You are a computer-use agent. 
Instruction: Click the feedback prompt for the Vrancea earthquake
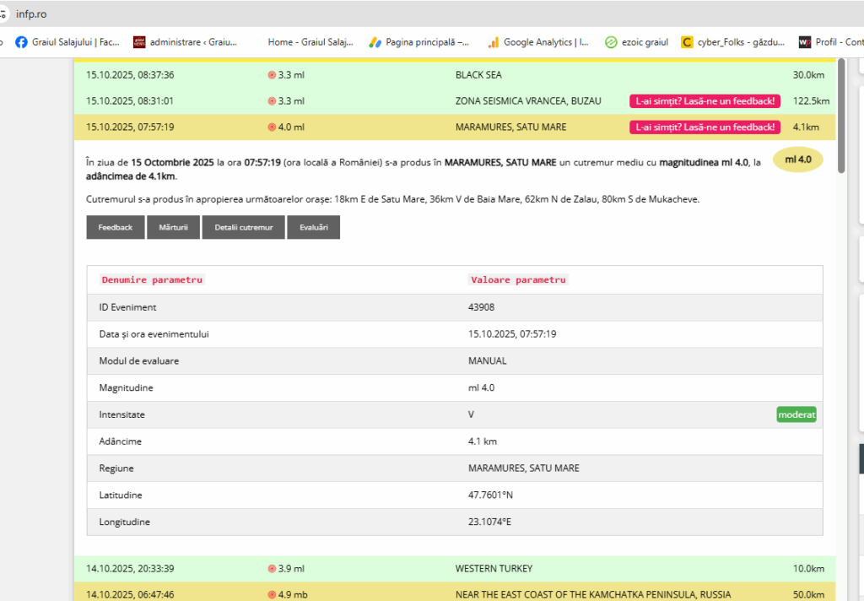point(705,101)
